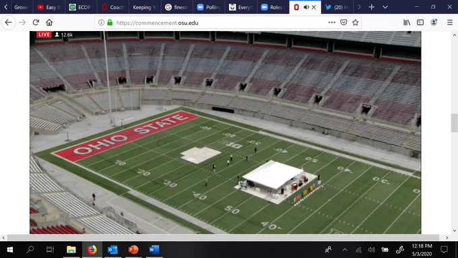Screen dimensions: 458x258
Task: Go back to previous page
Action: tap(8, 22)
